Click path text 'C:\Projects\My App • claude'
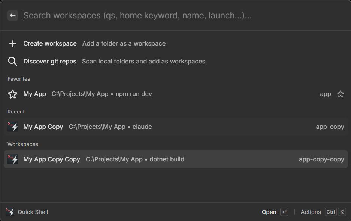 111,127
